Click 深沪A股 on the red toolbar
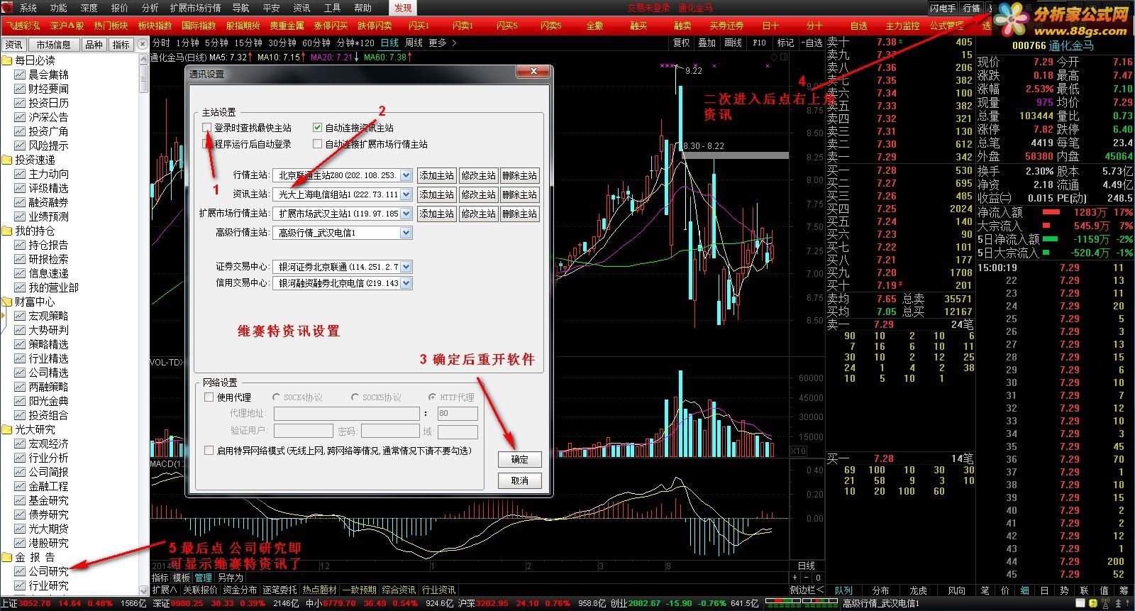 [x=67, y=26]
